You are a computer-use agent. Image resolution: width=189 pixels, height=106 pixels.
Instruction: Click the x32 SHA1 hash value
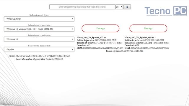pos(103,48)
